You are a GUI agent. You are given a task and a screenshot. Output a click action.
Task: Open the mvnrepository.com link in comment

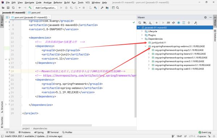90,75
